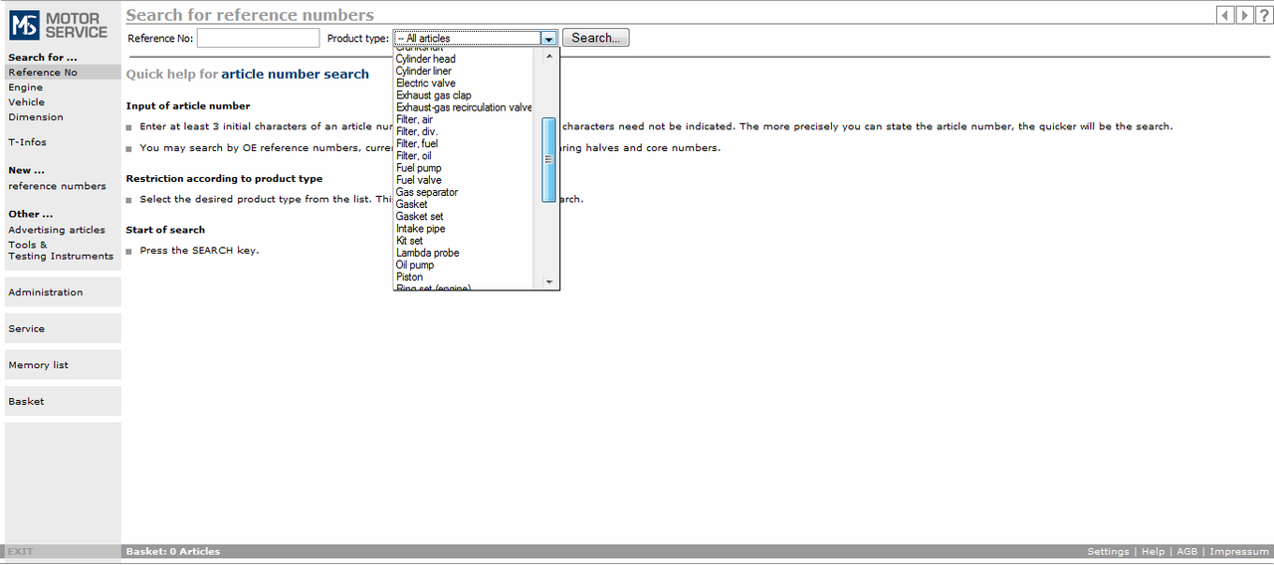Open Impressum link in the footer
The height and width of the screenshot is (565, 1274).
tap(1239, 551)
